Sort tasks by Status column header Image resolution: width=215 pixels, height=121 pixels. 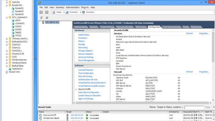pos(93,112)
